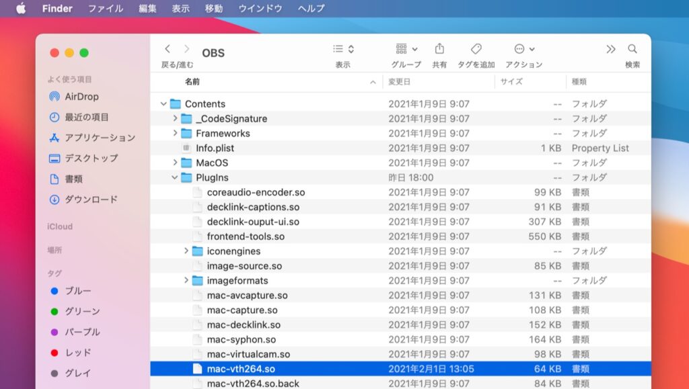Open the 表示 menu in the menu bar
Viewport: 689px width, 389px height.
click(180, 9)
